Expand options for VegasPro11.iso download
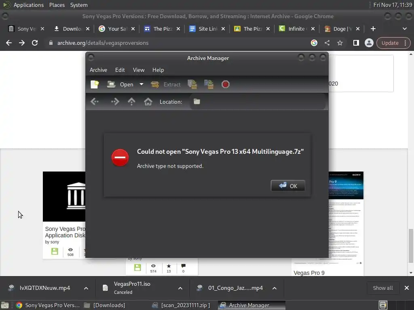 tap(180, 288)
